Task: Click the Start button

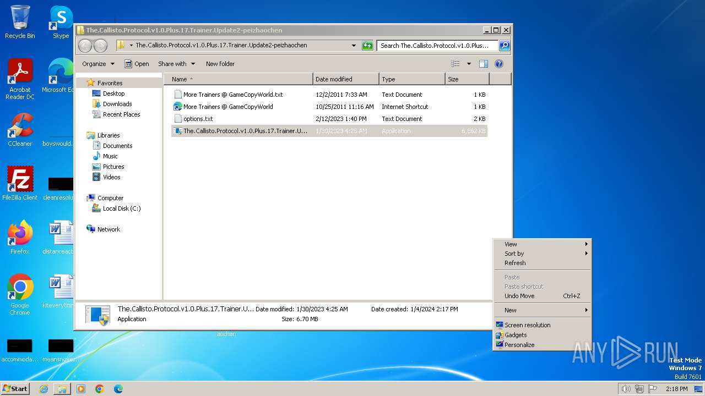Action: tap(15, 388)
